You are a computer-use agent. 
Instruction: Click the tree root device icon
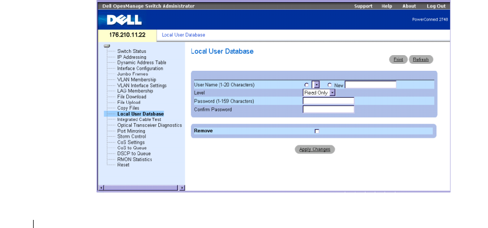(107, 46)
